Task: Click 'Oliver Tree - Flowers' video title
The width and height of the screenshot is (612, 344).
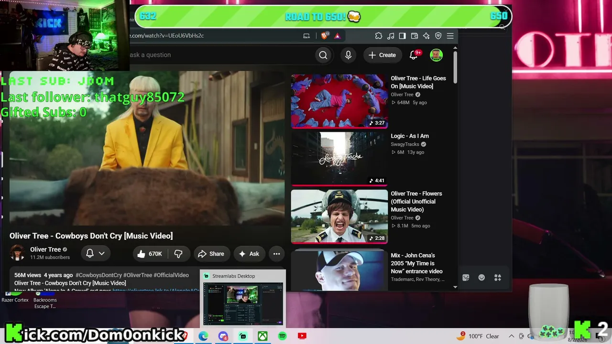Action: [416, 202]
